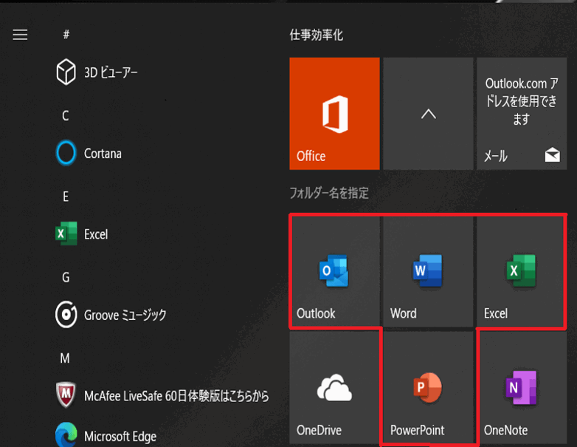This screenshot has height=447, width=577.
Task: Open Excel in the app list
Action: (81, 234)
